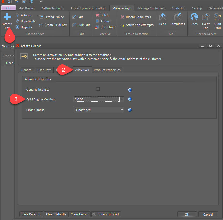The image size is (223, 220).
Task: Select the Manage Customers ribbon tab
Action: (x=151, y=8)
